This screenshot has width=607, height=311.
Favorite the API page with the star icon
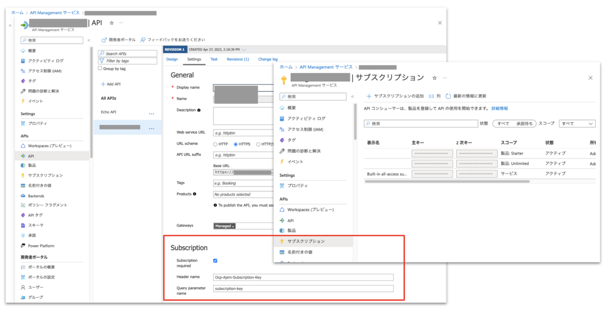112,23
